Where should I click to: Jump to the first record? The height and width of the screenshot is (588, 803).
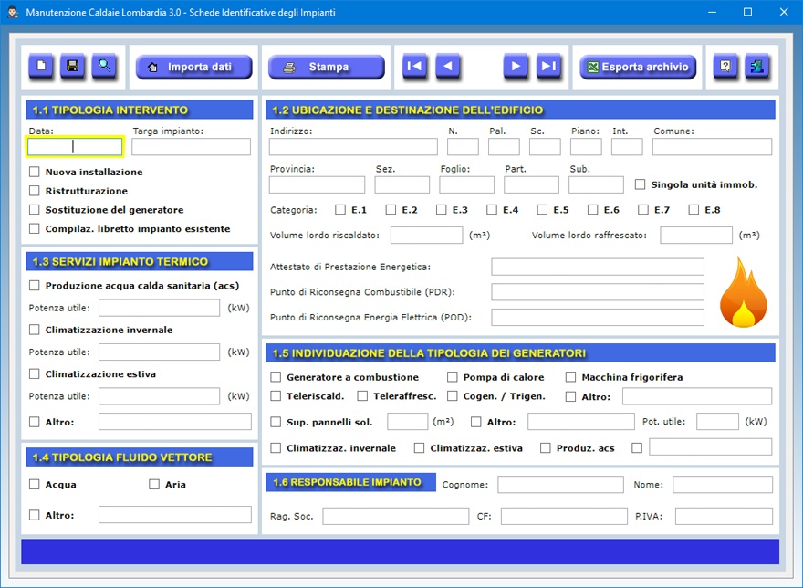(414, 66)
